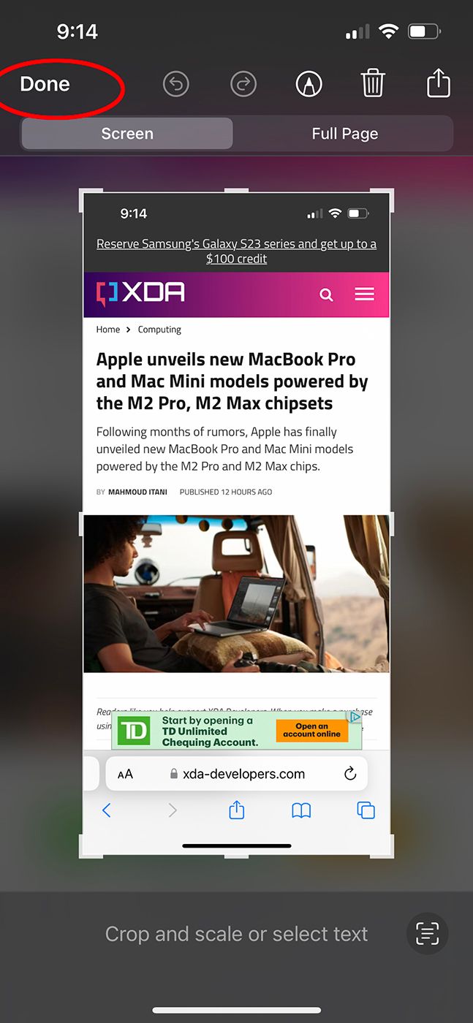The image size is (473, 1023).
Task: Click the search magnifier in the XDA header
Action: pos(326,294)
